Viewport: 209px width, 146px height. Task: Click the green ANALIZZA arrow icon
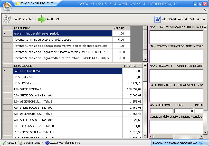tap(42, 19)
